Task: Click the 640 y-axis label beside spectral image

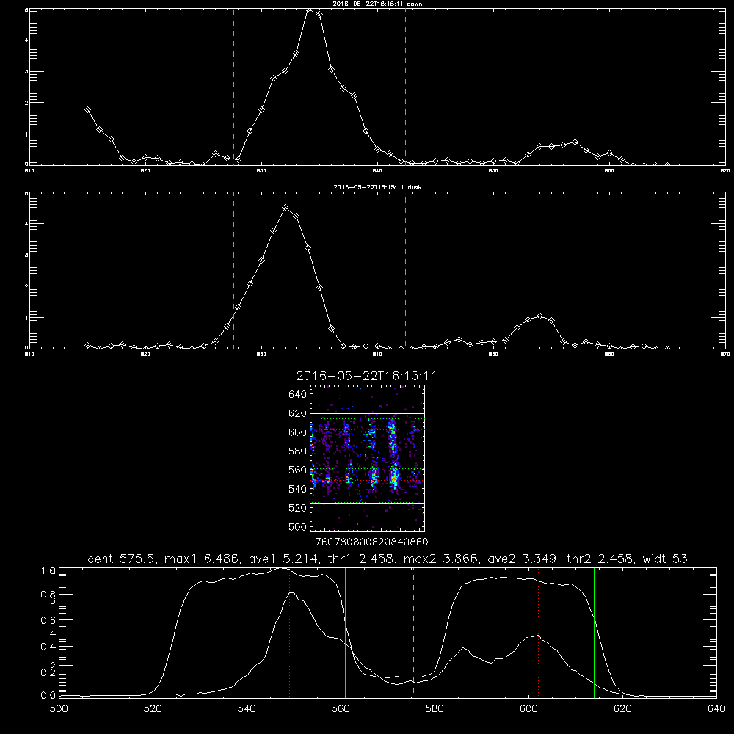Action: click(x=297, y=394)
